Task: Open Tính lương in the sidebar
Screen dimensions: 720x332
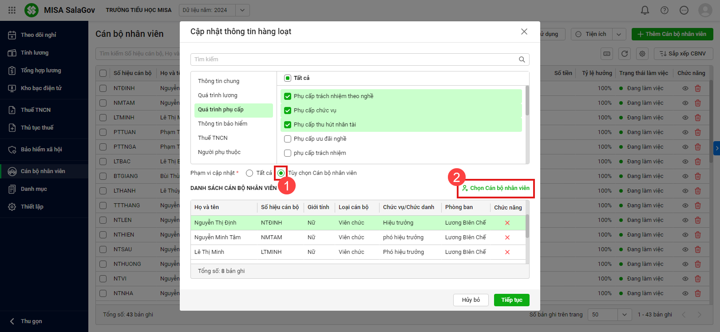Action: (35, 53)
